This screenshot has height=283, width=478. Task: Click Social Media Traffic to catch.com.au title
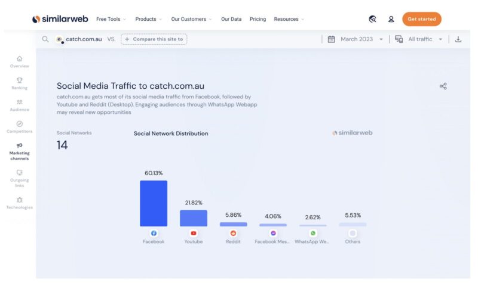pos(130,86)
